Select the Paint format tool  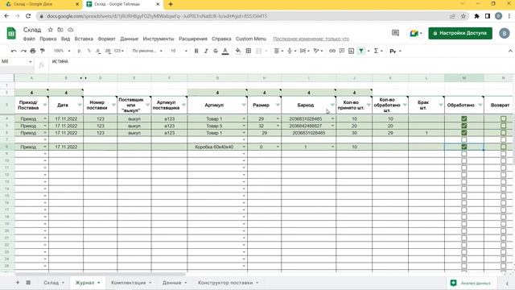pyautogui.click(x=43, y=51)
